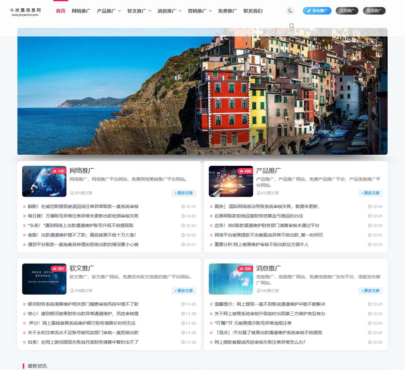Image resolution: width=405 pixels, height=370 pixels.
Task: Open article 自责！在网上游戏提现失败说月底财务清算中暂时出不了
Action: (83, 342)
